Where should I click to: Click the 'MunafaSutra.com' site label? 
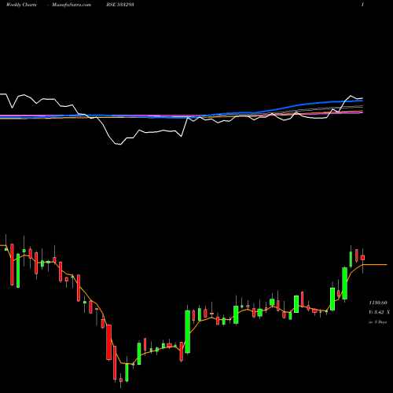click(72, 5)
